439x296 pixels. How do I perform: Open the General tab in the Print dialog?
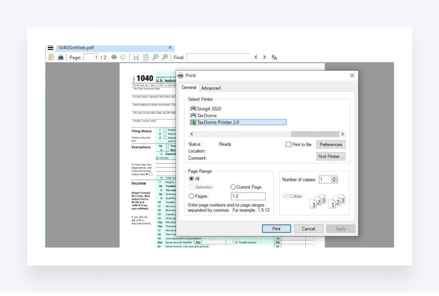click(x=189, y=87)
